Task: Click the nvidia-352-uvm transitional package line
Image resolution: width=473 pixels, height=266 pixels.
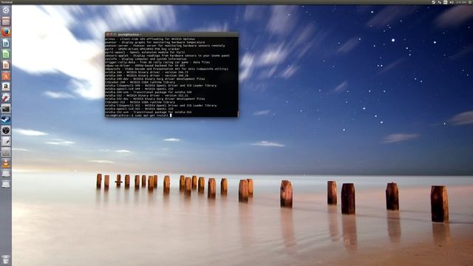Action: [149, 112]
